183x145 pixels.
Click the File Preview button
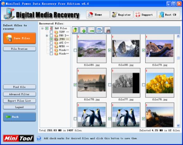coord(20,49)
